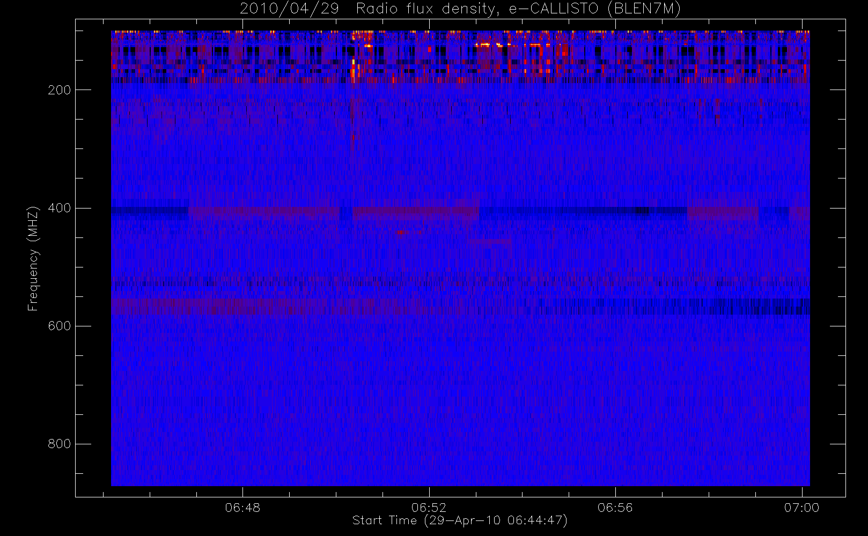The width and height of the screenshot is (868, 536).
Task: Click the 07:00 time tick label
Action: [801, 508]
